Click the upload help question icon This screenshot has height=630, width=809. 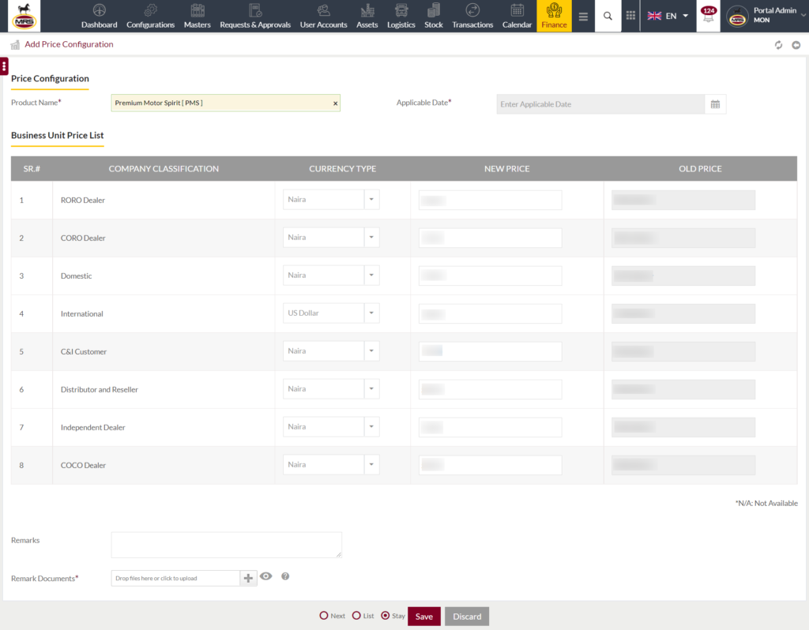[285, 576]
